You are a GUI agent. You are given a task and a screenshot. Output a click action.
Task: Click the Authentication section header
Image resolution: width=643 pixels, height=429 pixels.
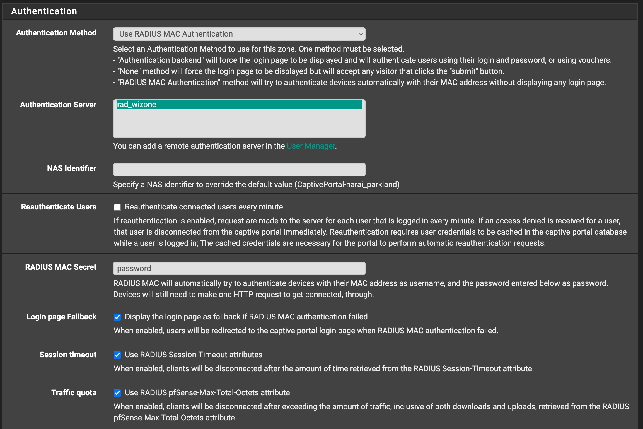tap(44, 11)
